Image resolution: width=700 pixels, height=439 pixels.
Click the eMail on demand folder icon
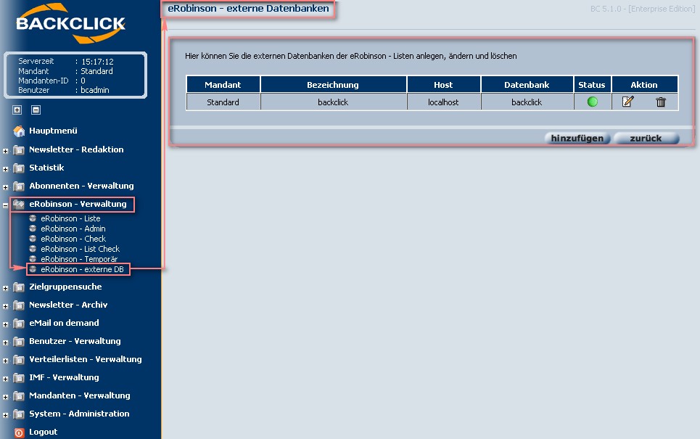(19, 323)
